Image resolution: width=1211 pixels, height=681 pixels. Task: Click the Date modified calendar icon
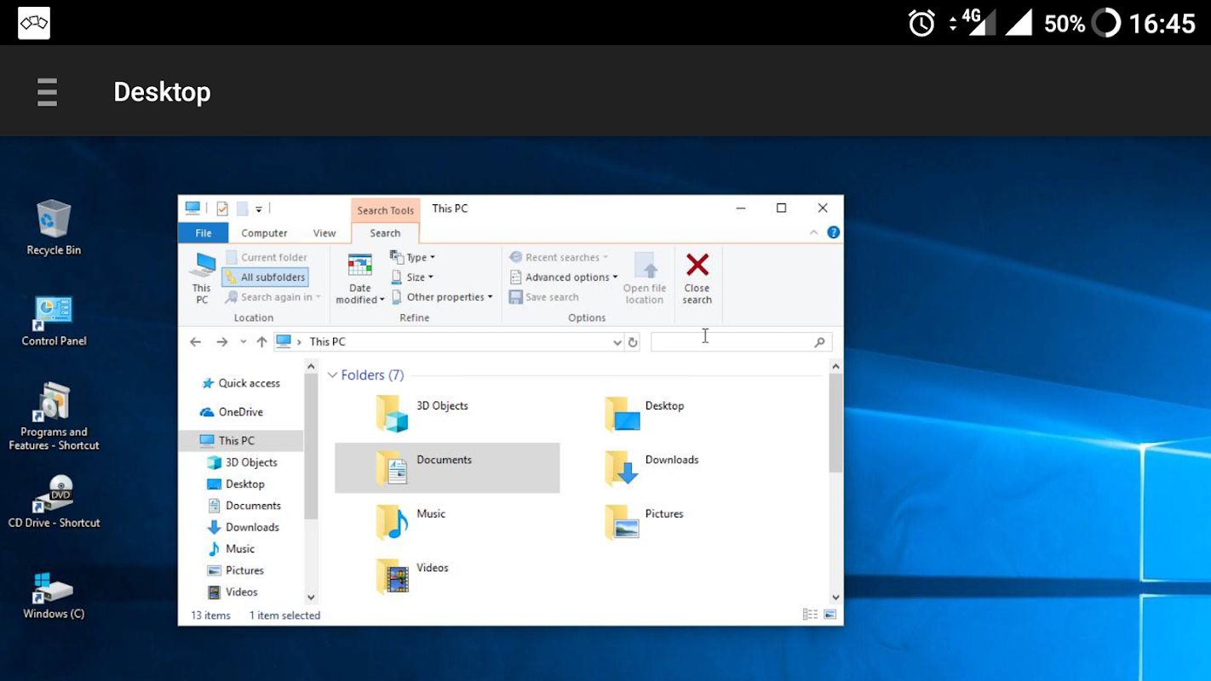[359, 266]
